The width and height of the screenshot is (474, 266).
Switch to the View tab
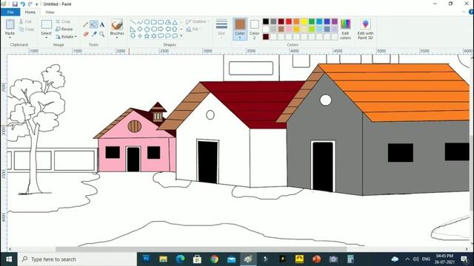pos(50,12)
